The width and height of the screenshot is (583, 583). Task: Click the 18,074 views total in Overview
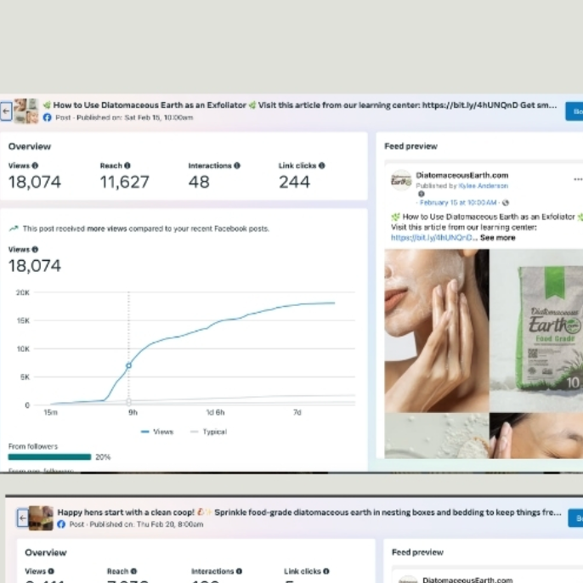tap(35, 182)
